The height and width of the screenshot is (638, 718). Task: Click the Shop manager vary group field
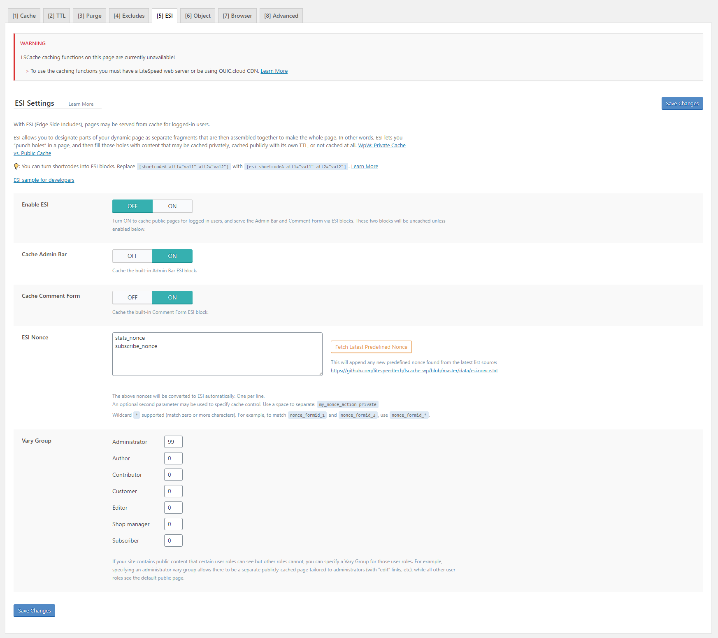(173, 524)
